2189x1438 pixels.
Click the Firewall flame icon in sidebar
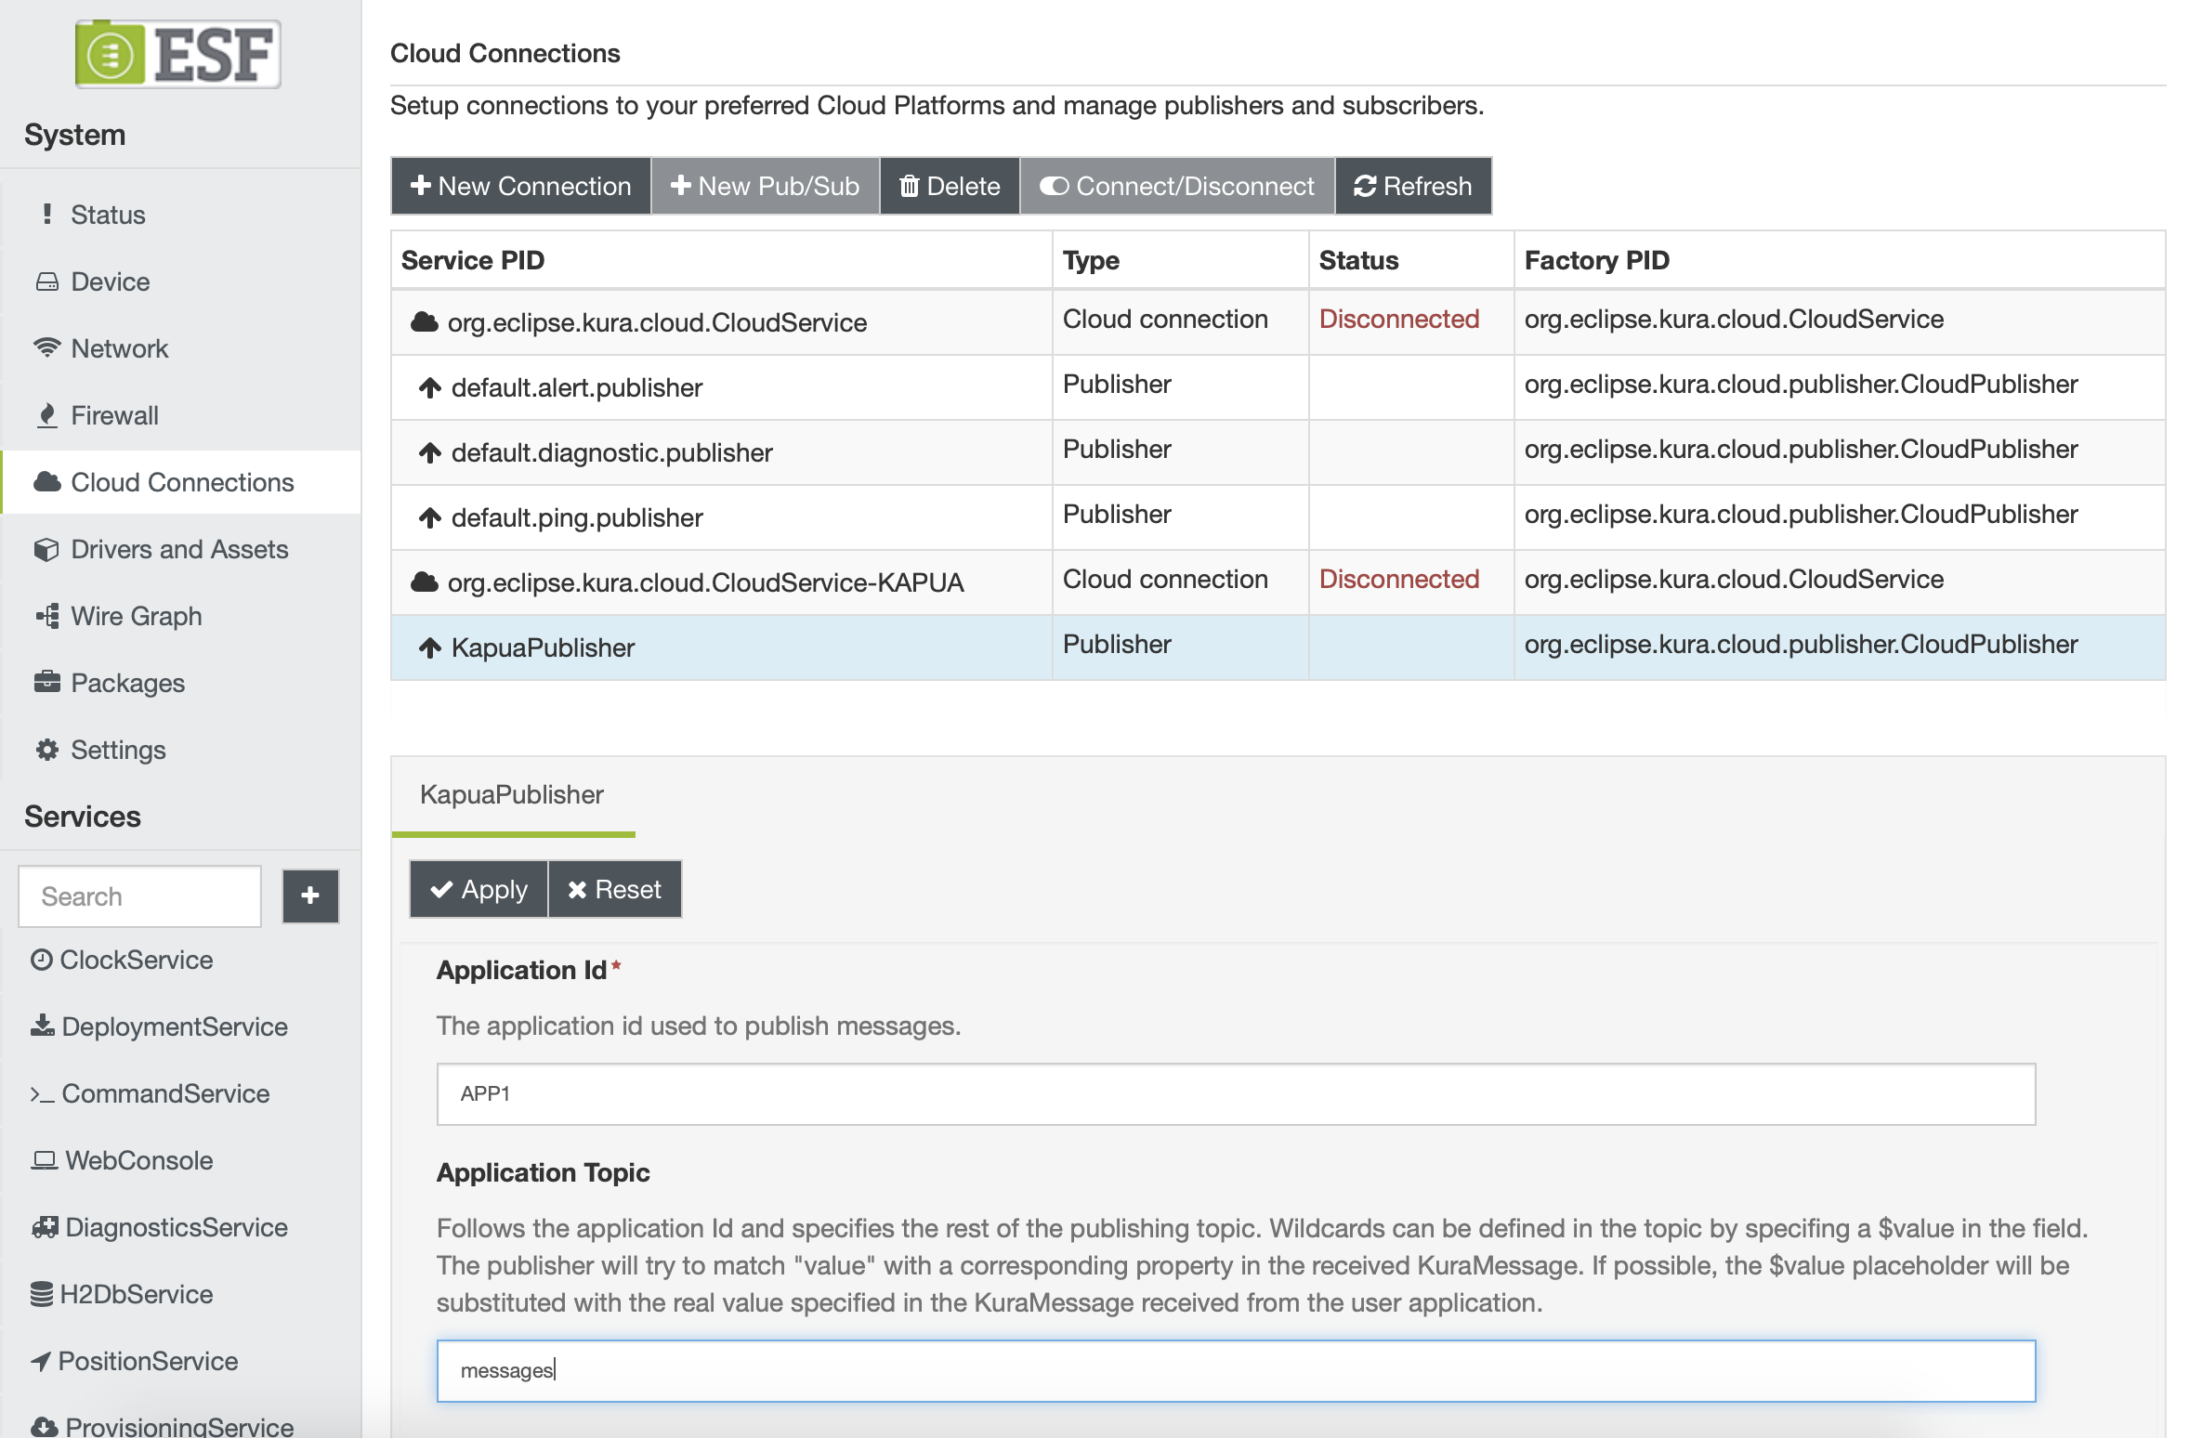point(46,415)
